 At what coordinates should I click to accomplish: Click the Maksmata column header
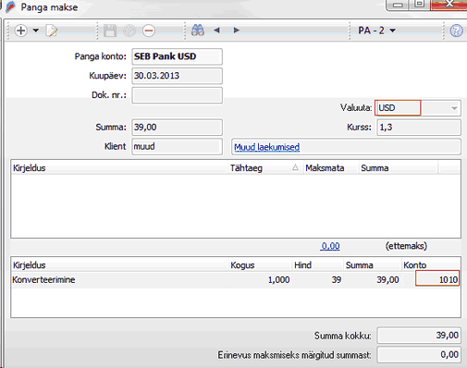pos(331,168)
